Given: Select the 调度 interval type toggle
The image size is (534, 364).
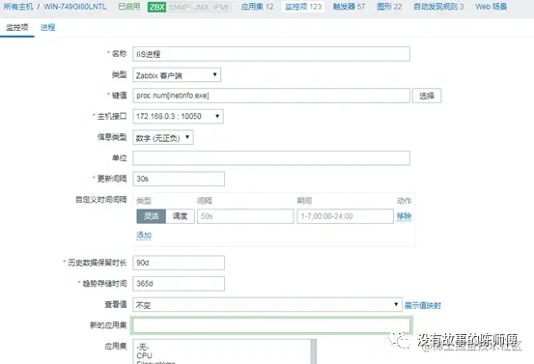Looking at the screenshot, I should (180, 216).
